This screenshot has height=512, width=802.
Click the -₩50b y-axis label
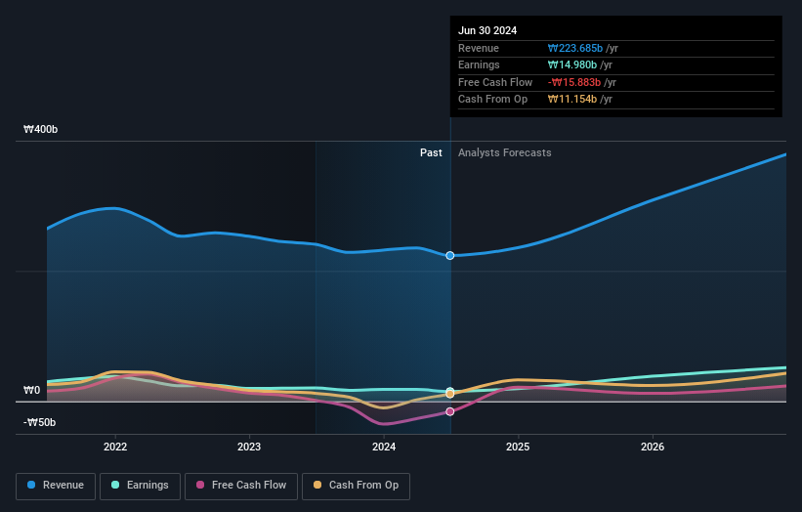pos(39,422)
